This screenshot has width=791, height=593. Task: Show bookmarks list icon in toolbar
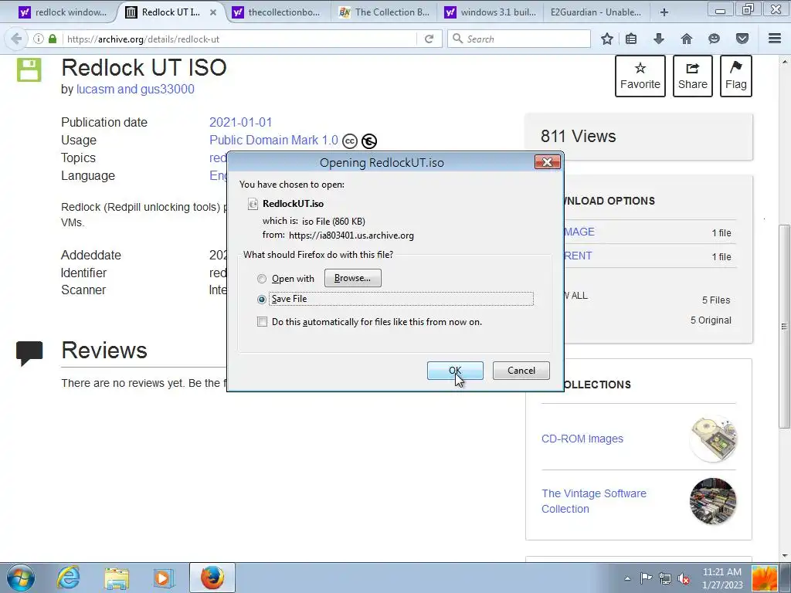631,39
